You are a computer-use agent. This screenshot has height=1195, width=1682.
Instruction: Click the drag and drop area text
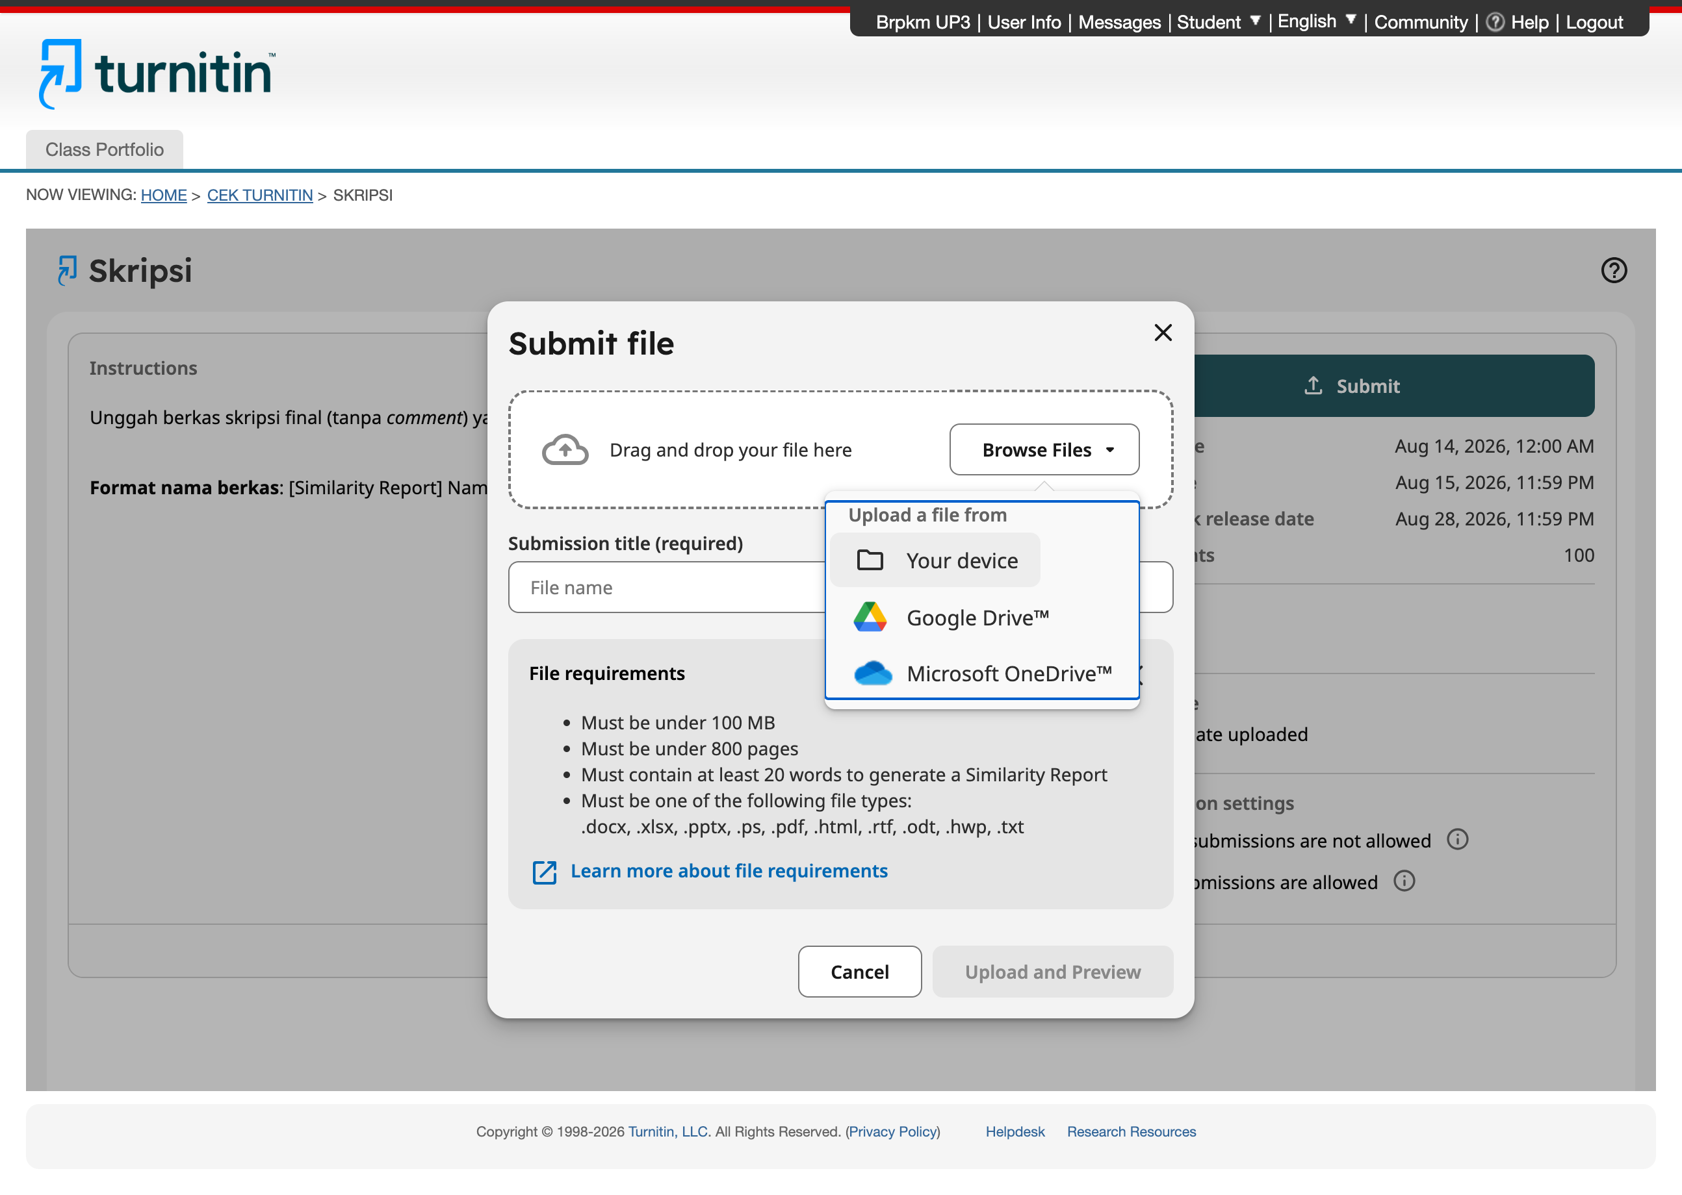731,449
